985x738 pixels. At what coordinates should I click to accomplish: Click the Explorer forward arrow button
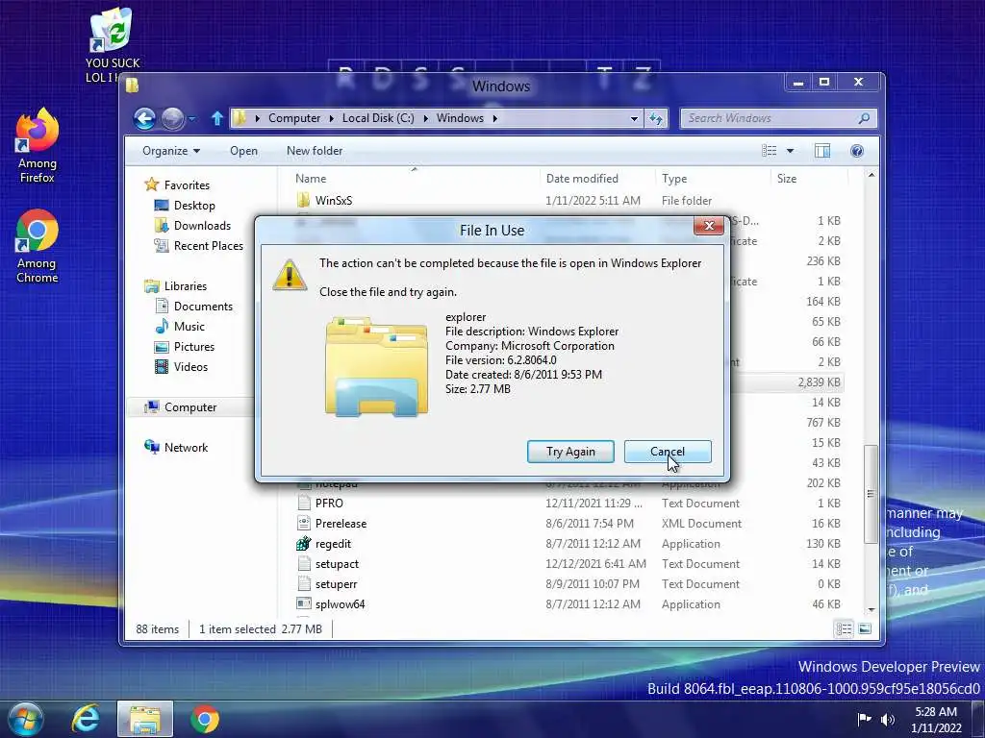point(172,118)
